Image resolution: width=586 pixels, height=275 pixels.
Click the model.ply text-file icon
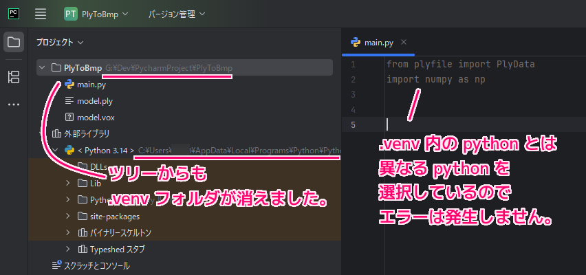(69, 101)
